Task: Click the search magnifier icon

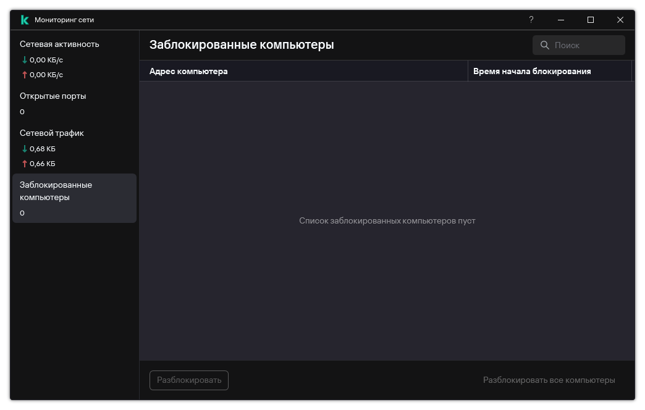Action: pos(544,44)
